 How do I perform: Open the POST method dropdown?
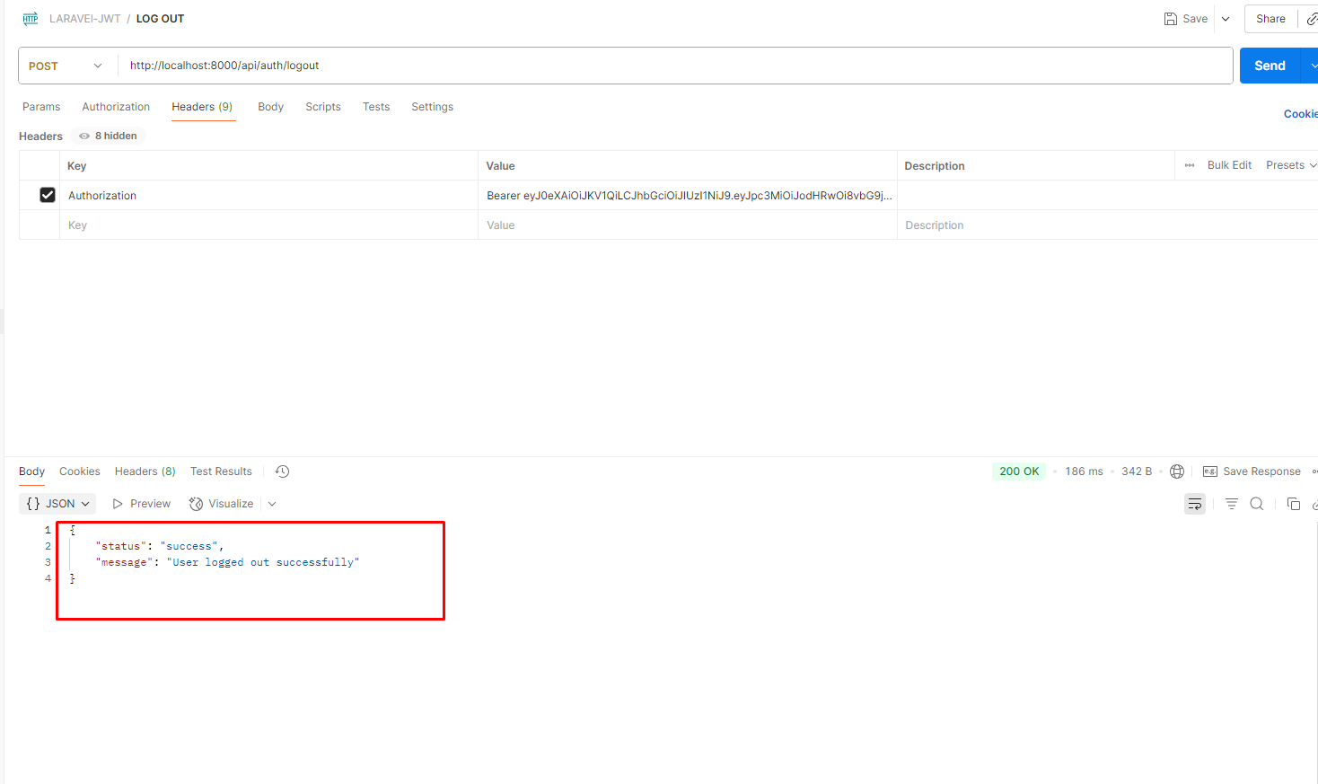66,66
